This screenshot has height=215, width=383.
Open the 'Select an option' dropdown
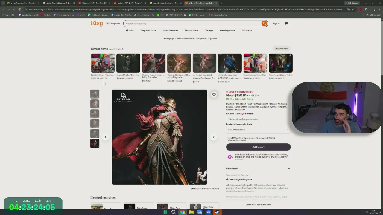(258, 130)
